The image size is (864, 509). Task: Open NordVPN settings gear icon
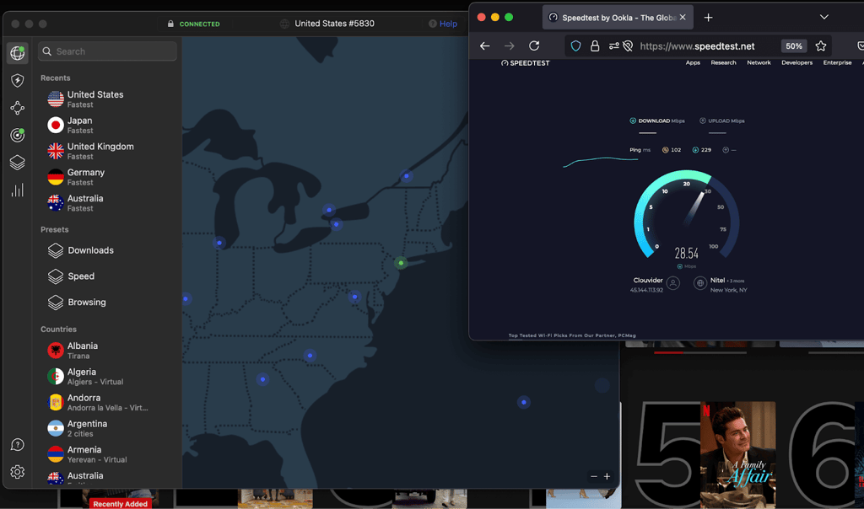point(18,472)
